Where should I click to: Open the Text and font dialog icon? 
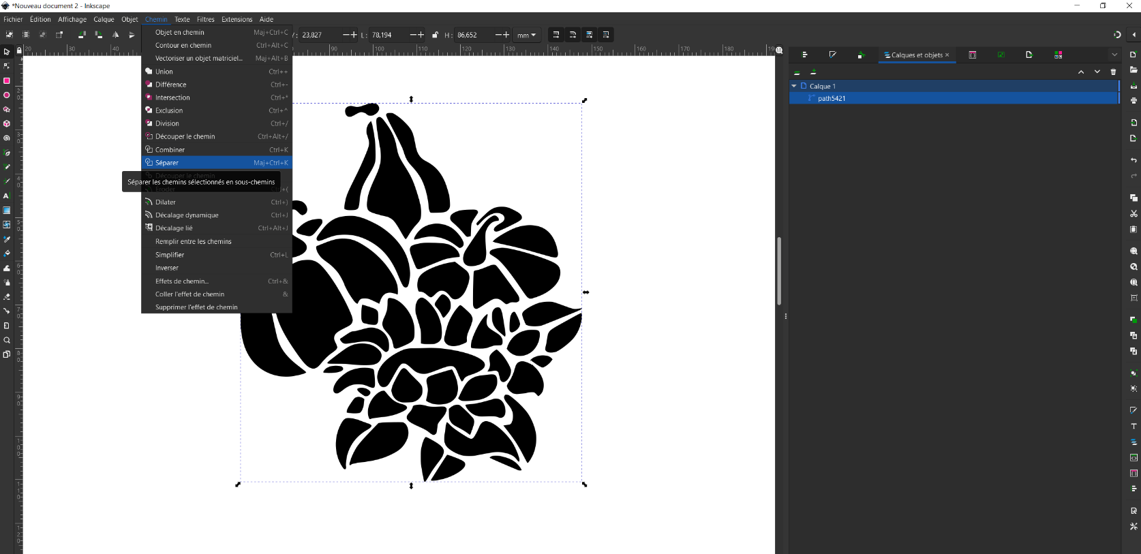[x=1134, y=426]
